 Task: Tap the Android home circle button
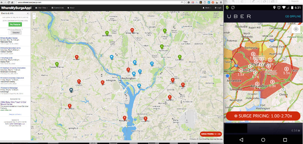click(263, 140)
